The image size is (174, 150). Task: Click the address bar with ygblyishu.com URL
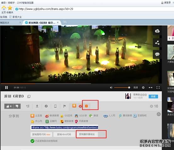coord(94,9)
